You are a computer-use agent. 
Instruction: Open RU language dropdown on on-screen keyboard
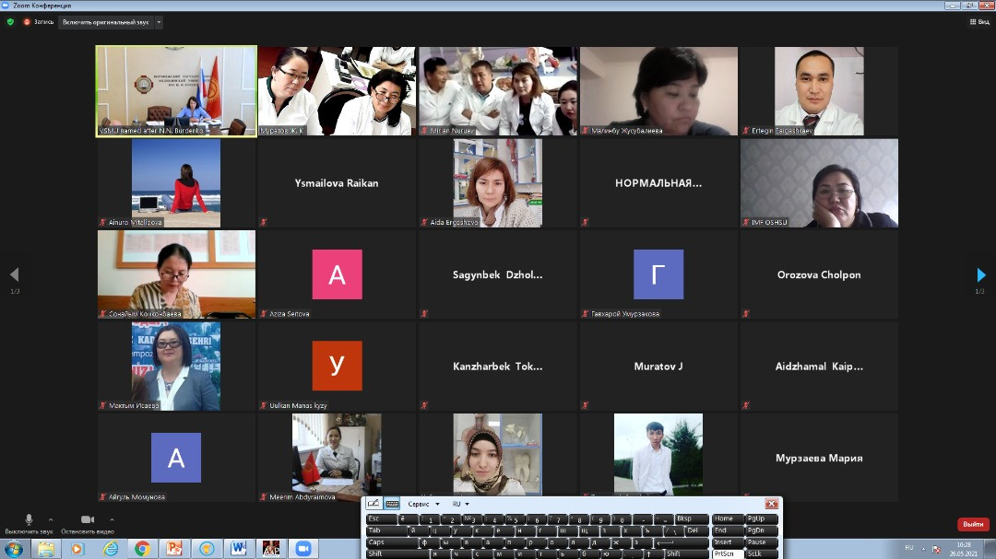click(x=460, y=504)
